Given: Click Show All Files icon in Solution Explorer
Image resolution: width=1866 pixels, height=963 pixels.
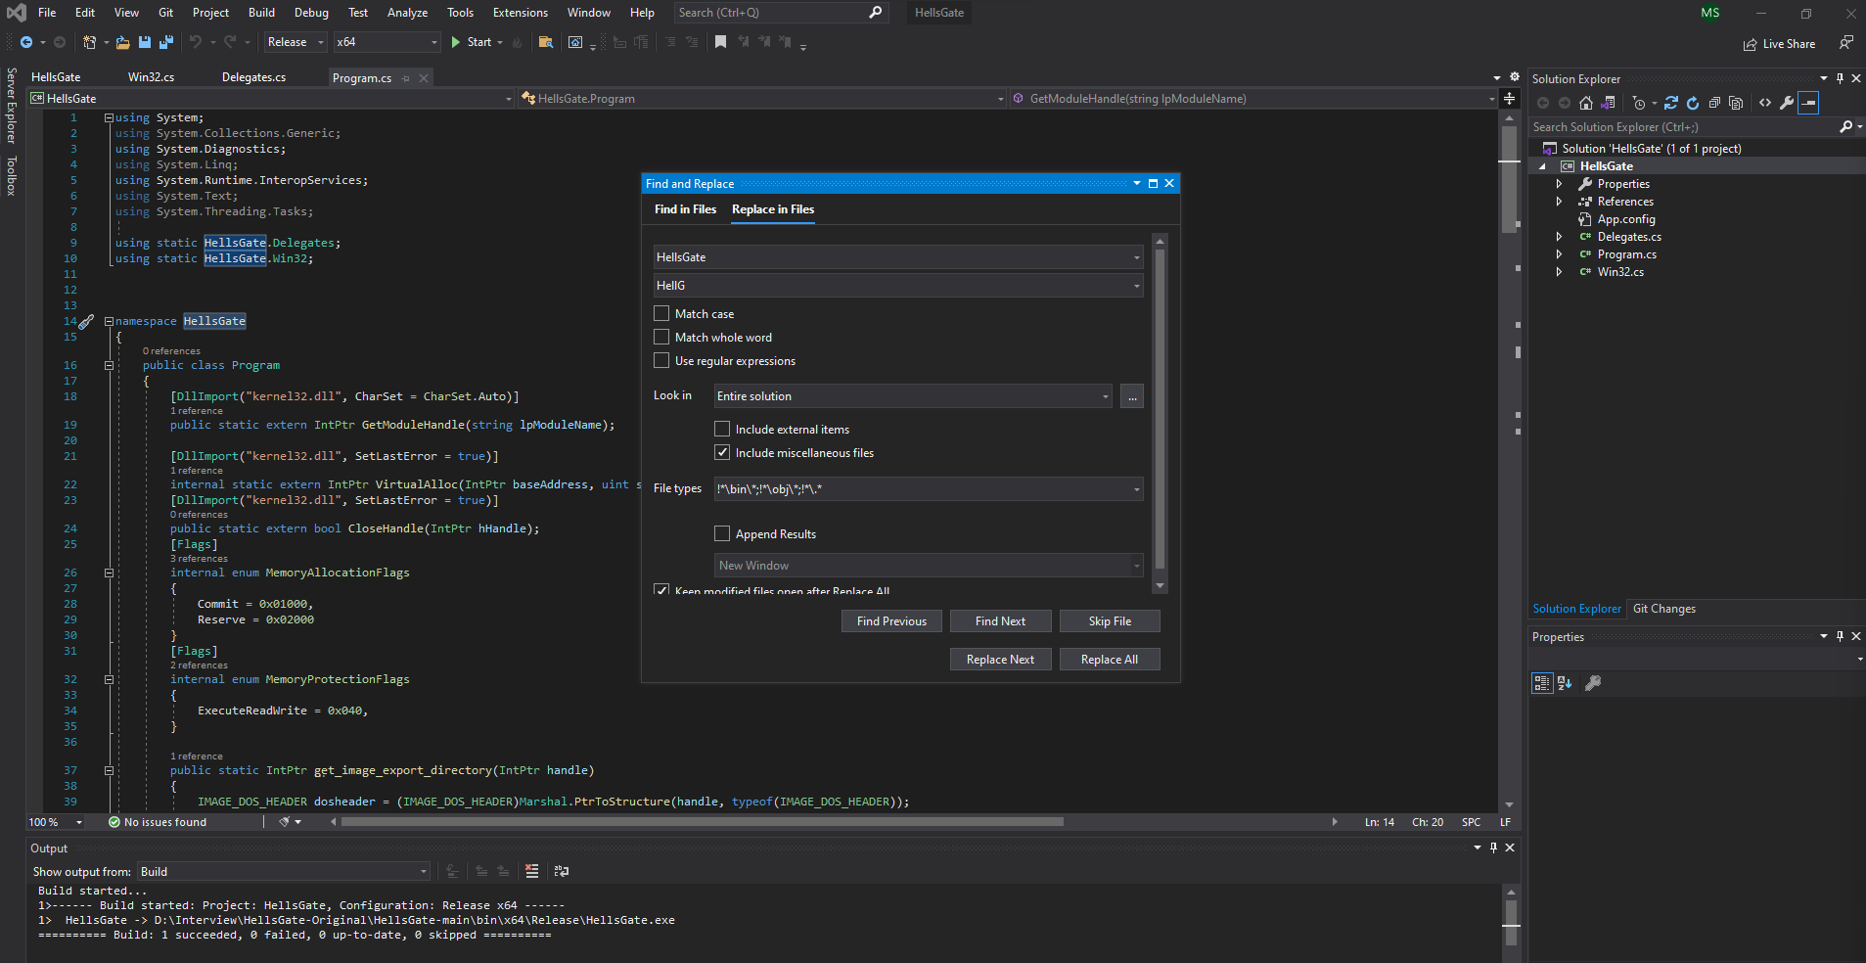Looking at the screenshot, I should (x=1736, y=103).
